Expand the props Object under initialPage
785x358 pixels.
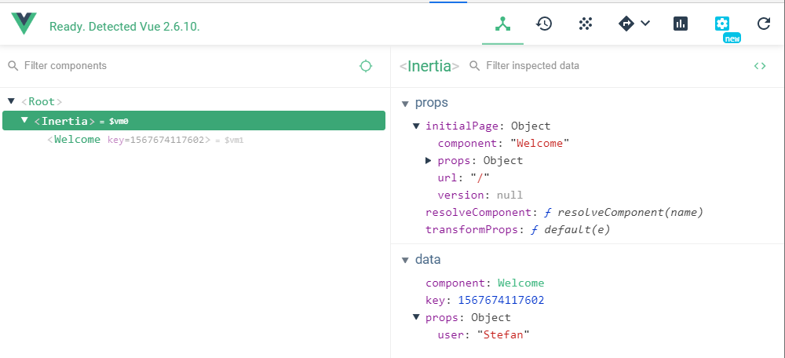428,160
